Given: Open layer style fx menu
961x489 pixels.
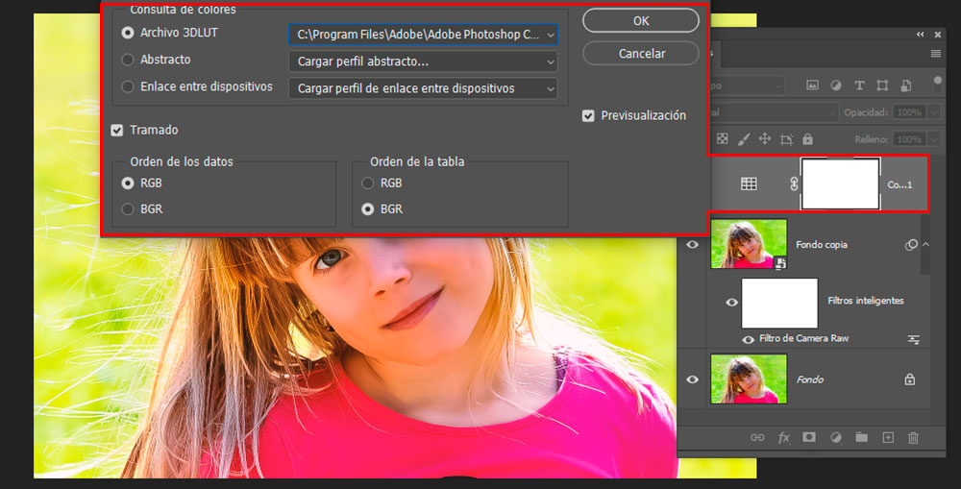Looking at the screenshot, I should pyautogui.click(x=784, y=437).
